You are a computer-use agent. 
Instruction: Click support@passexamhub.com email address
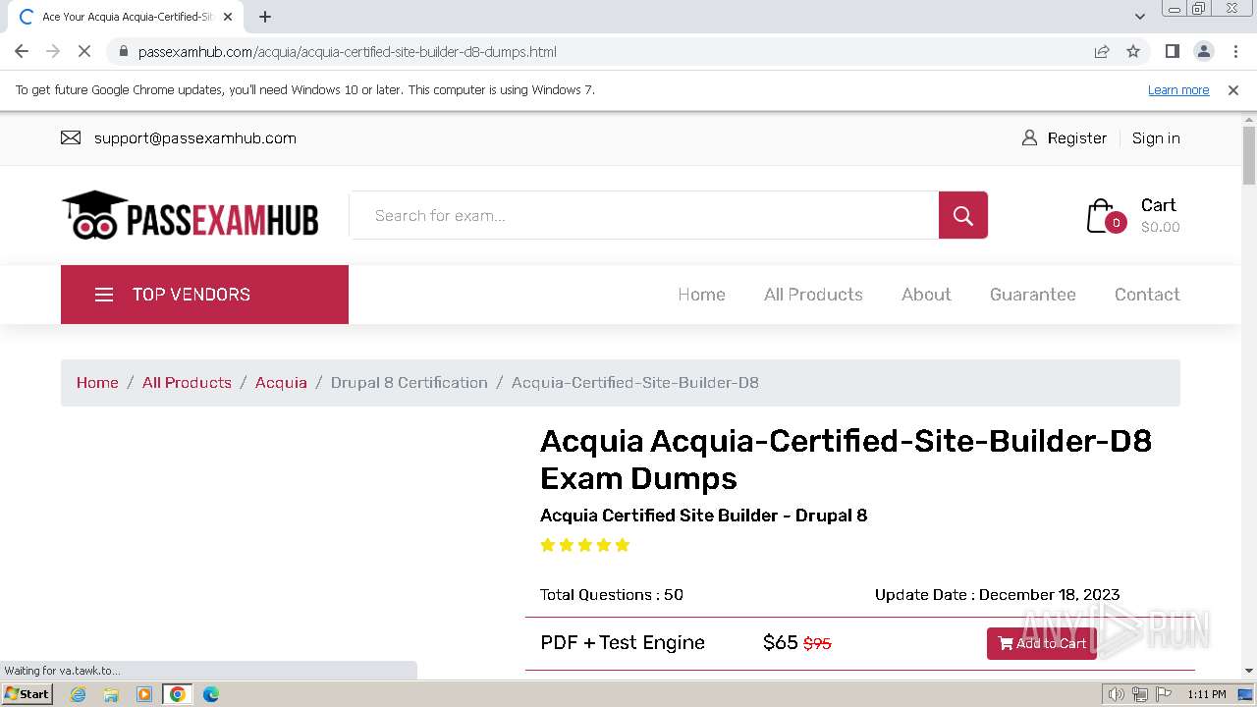(195, 138)
